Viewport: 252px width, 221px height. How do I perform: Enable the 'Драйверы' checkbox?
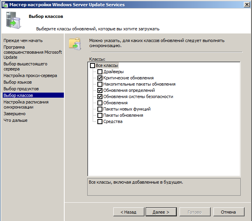[x=100, y=72]
